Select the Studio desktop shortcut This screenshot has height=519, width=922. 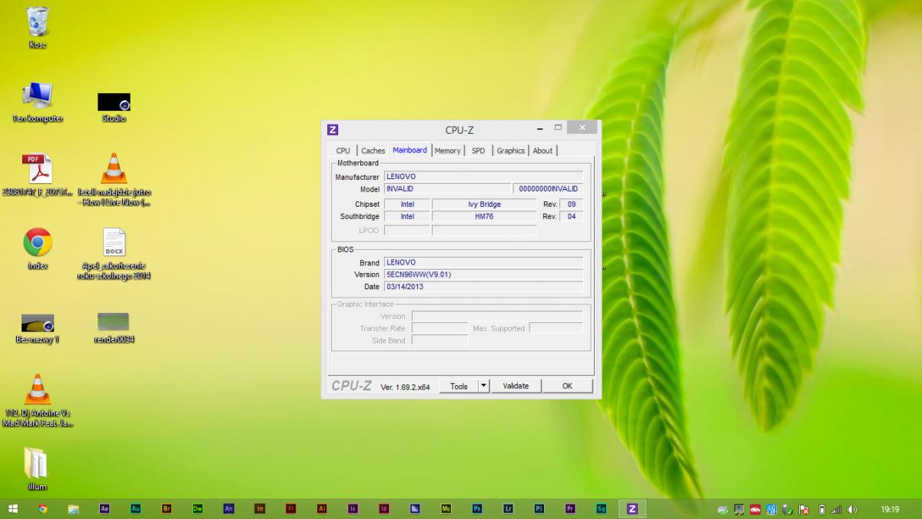[x=114, y=107]
